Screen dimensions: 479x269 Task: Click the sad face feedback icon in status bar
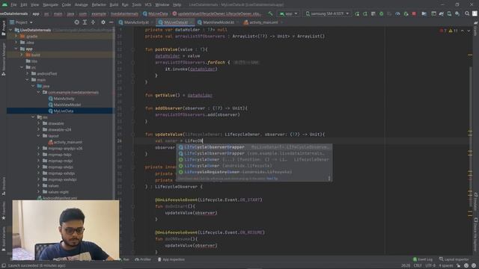(x=474, y=266)
